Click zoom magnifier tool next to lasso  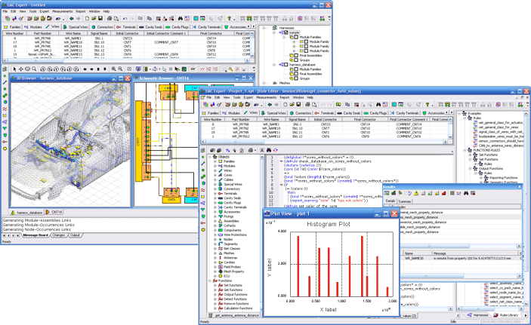point(34,69)
